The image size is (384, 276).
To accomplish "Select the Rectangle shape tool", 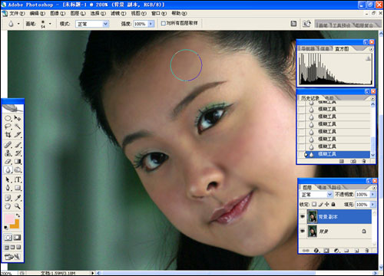I will pyautogui.click(x=18, y=188).
